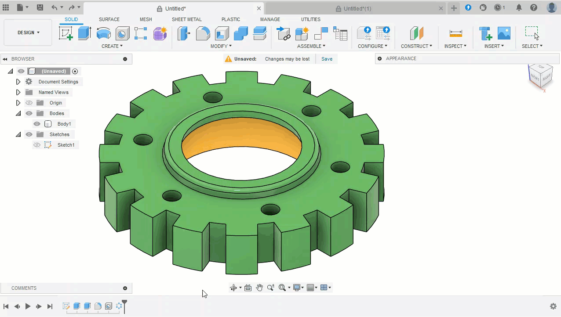This screenshot has width=561, height=317.
Task: Select the Revolve tool icon
Action: click(x=103, y=33)
